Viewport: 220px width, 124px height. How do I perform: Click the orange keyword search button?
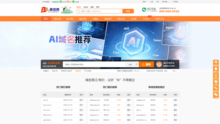(x=128, y=11)
